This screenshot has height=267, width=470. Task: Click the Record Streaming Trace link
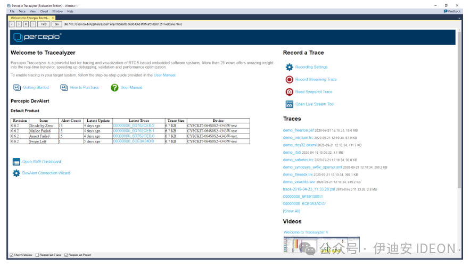pos(316,79)
